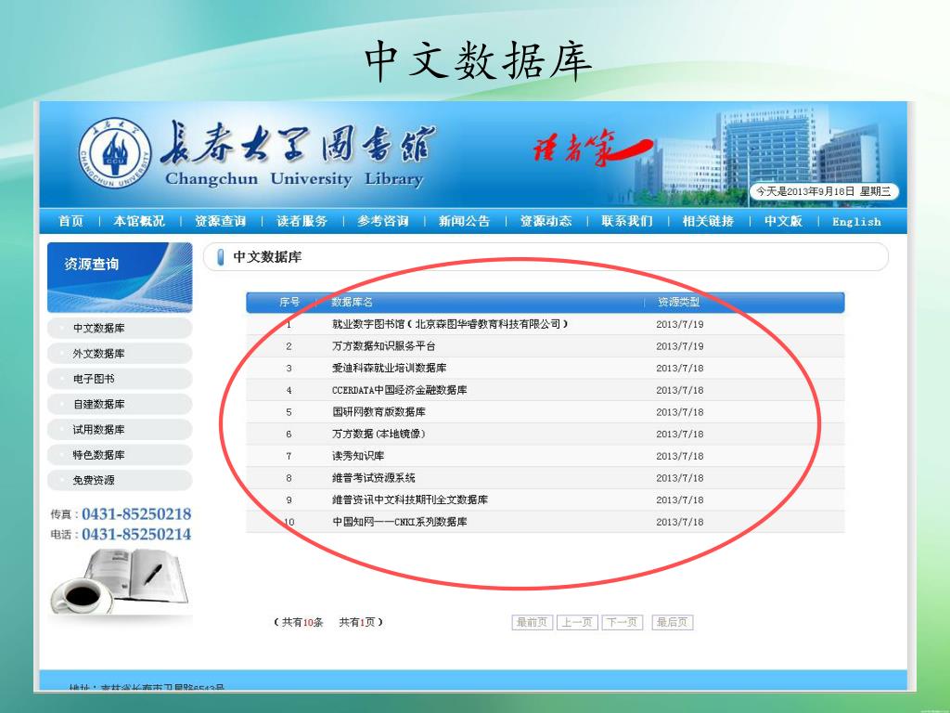The width and height of the screenshot is (950, 713).
Task: Open 相关链接 in the navigation bar
Action: coord(708,221)
